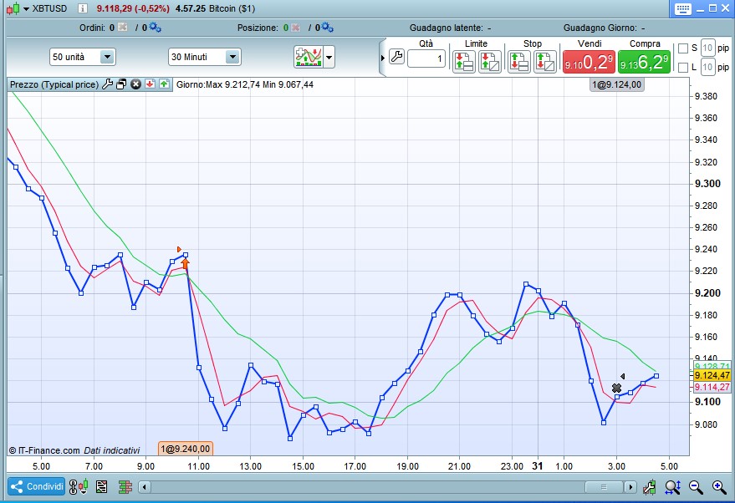Click the yellow 9.124,47 price tag
The width and height of the screenshot is (735, 503).
(712, 375)
